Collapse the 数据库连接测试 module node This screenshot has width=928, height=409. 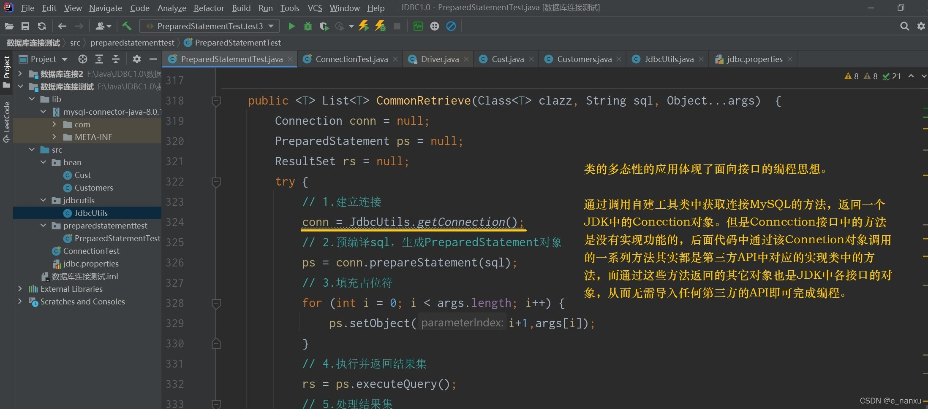coord(20,86)
